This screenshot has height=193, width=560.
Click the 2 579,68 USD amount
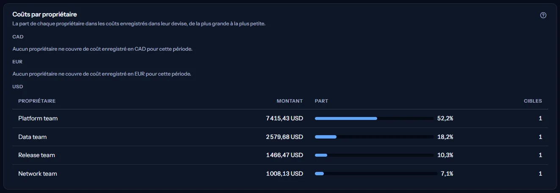click(x=284, y=137)
